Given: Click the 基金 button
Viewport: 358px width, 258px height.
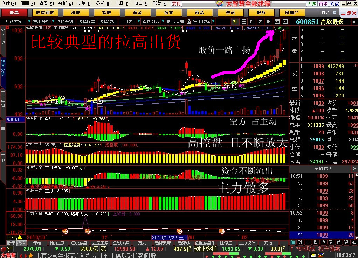Looking at the screenshot, I should click(137, 13).
